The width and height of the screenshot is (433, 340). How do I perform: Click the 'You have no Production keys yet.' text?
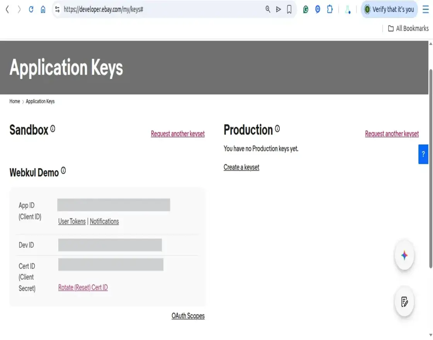[261, 149]
